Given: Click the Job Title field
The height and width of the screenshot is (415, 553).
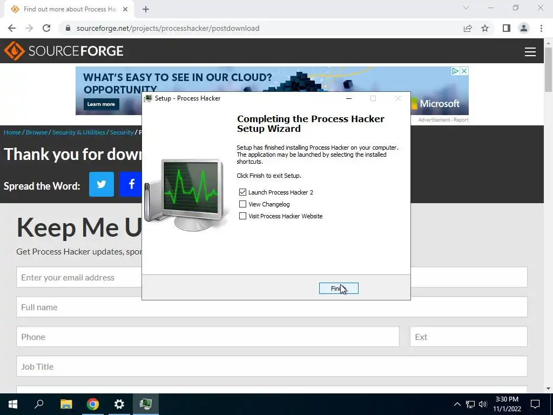Looking at the screenshot, I should [272, 366].
